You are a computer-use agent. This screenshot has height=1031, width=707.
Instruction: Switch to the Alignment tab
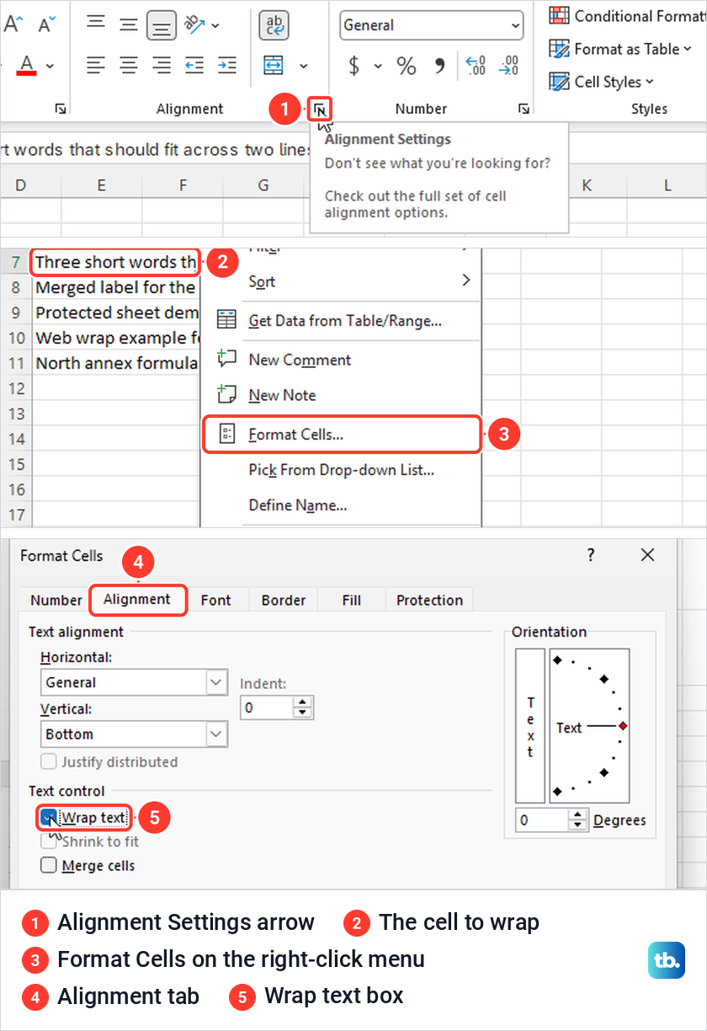137,599
